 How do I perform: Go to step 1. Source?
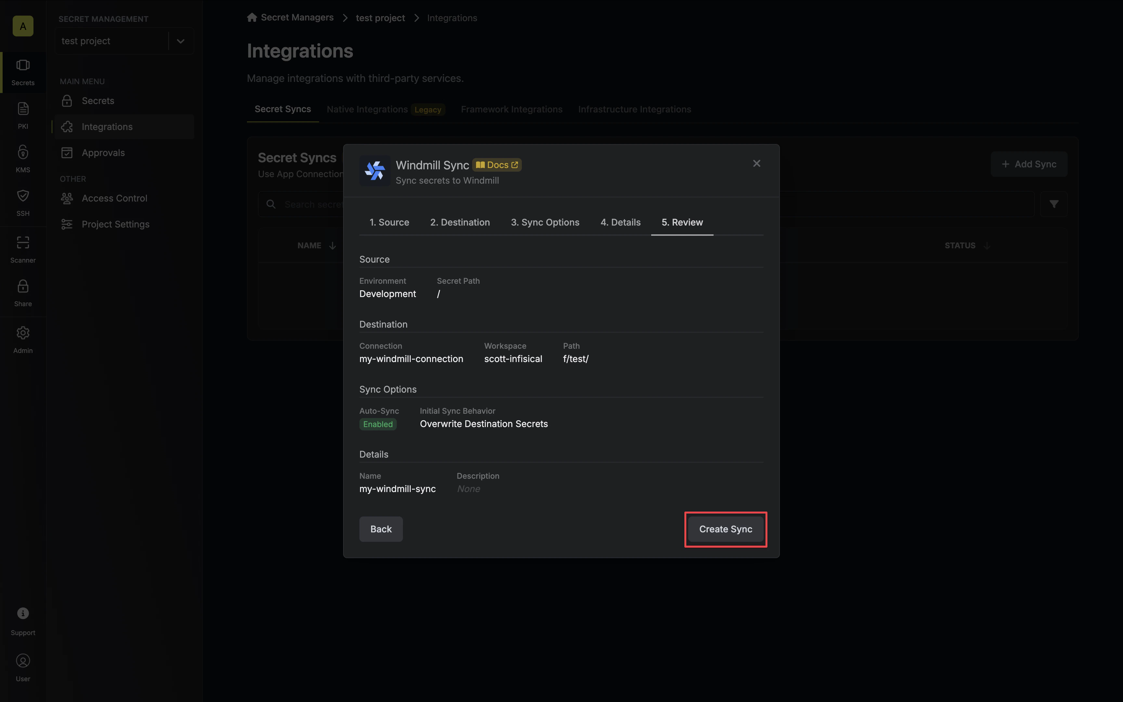pos(389,222)
